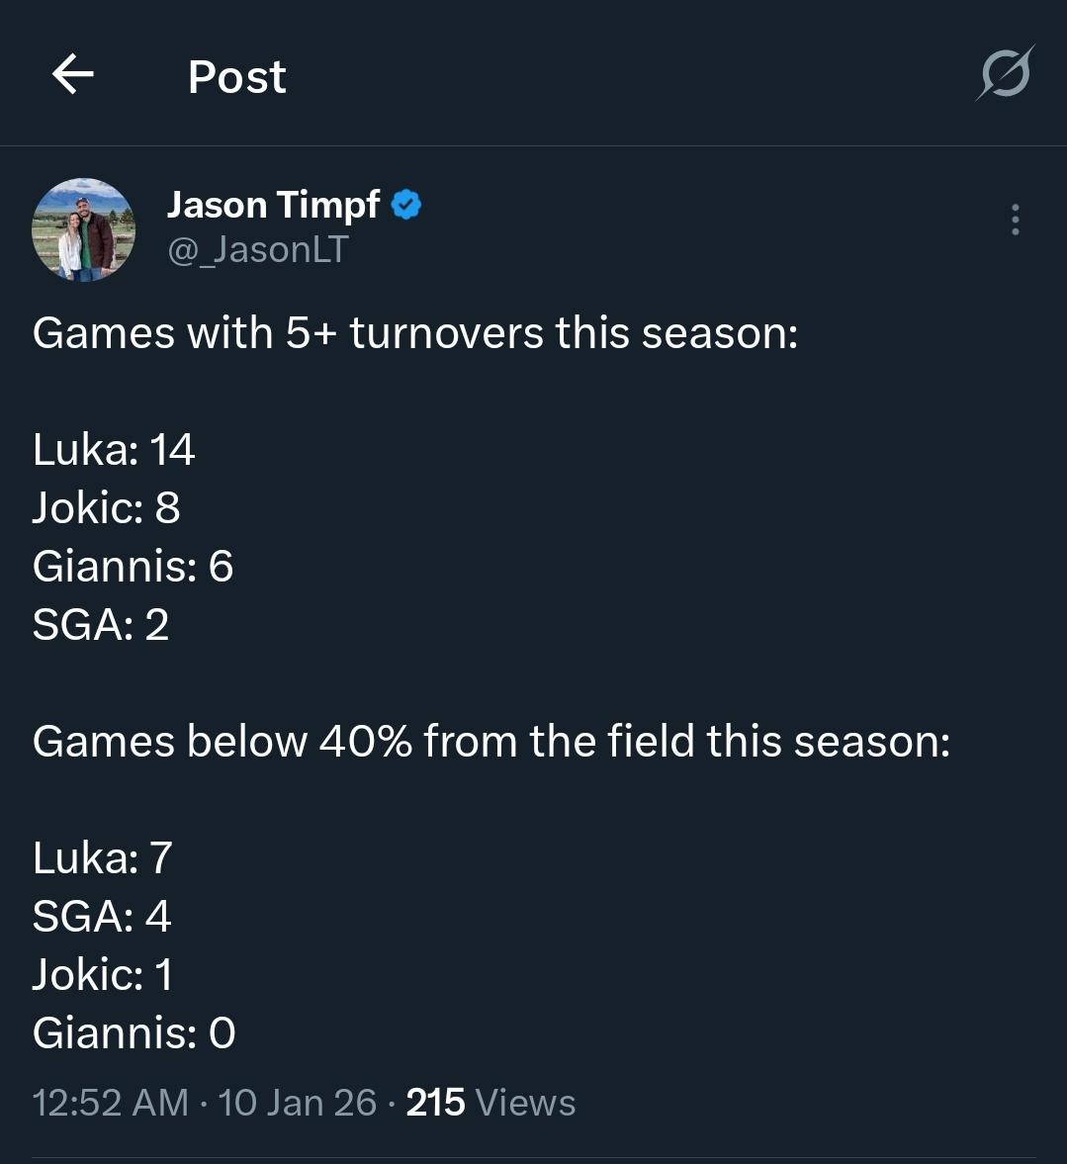
Task: Click the 12:52 AM timestamp
Action: pos(110,1102)
